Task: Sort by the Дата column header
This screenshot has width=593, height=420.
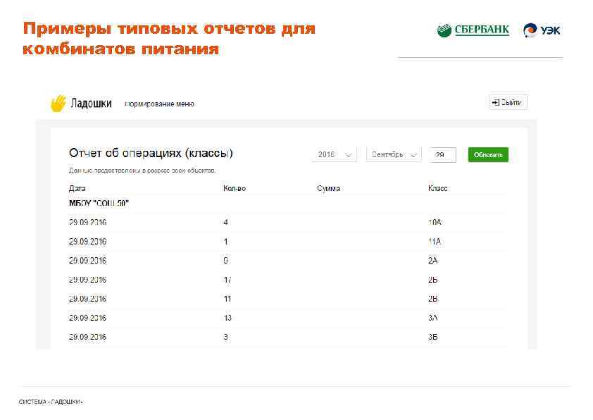Action: tap(75, 187)
